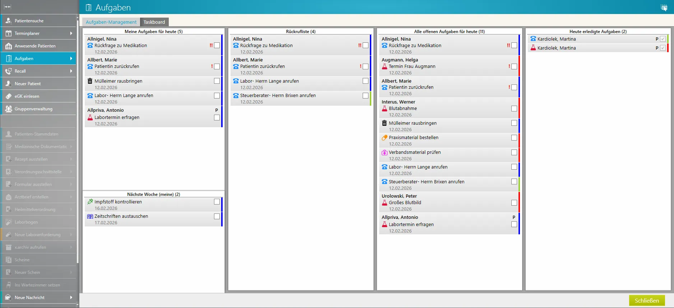
Task: Expand the Terminplaner submenu arrow
Action: click(71, 33)
